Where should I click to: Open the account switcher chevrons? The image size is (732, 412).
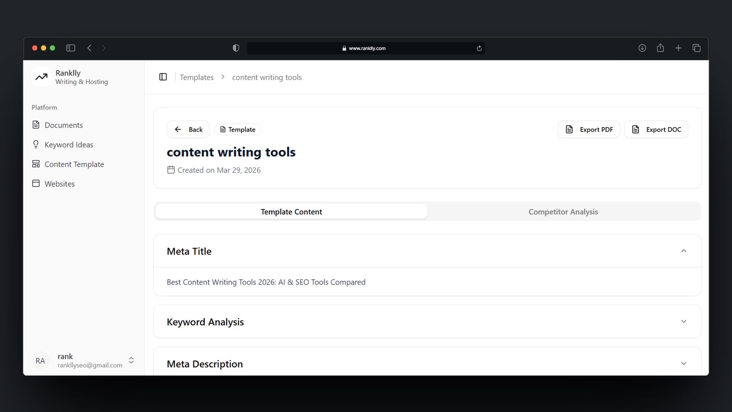[x=131, y=360]
